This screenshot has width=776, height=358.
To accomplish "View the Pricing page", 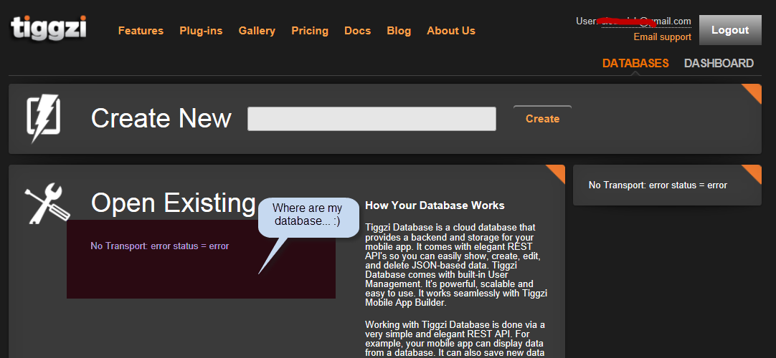I will click(310, 31).
